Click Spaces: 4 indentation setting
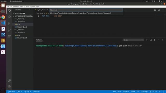 pos(126,92)
